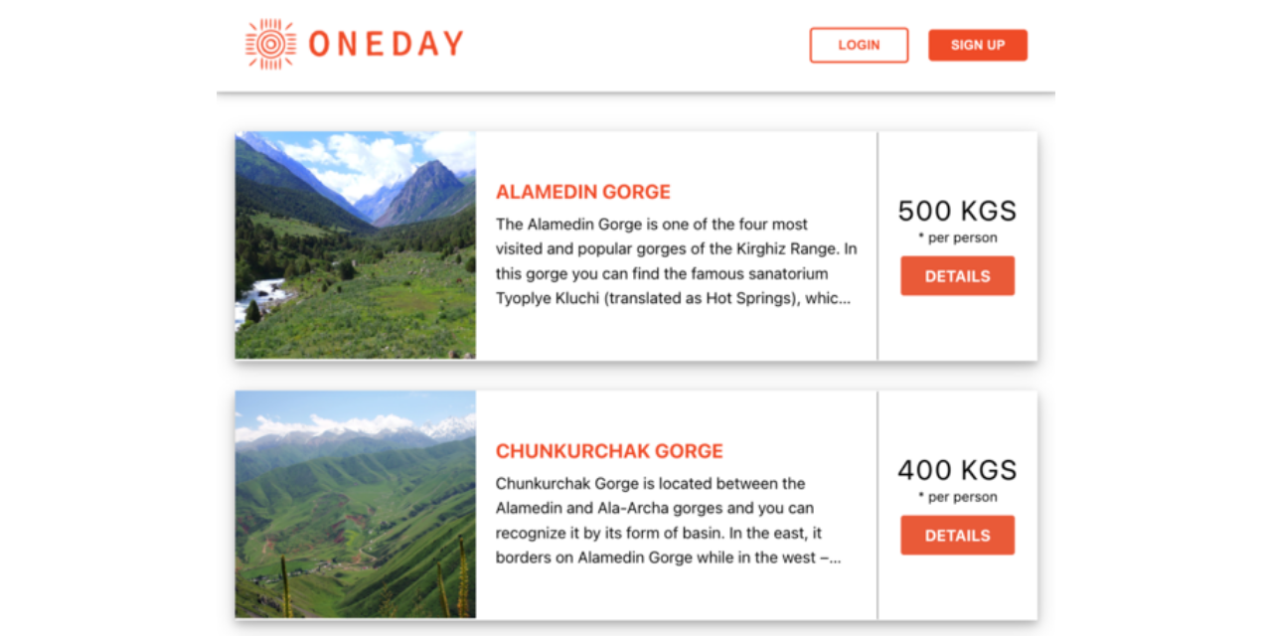Click the Chunkurchak Gorge photo thumbnail
The height and width of the screenshot is (636, 1272).
pos(355,504)
